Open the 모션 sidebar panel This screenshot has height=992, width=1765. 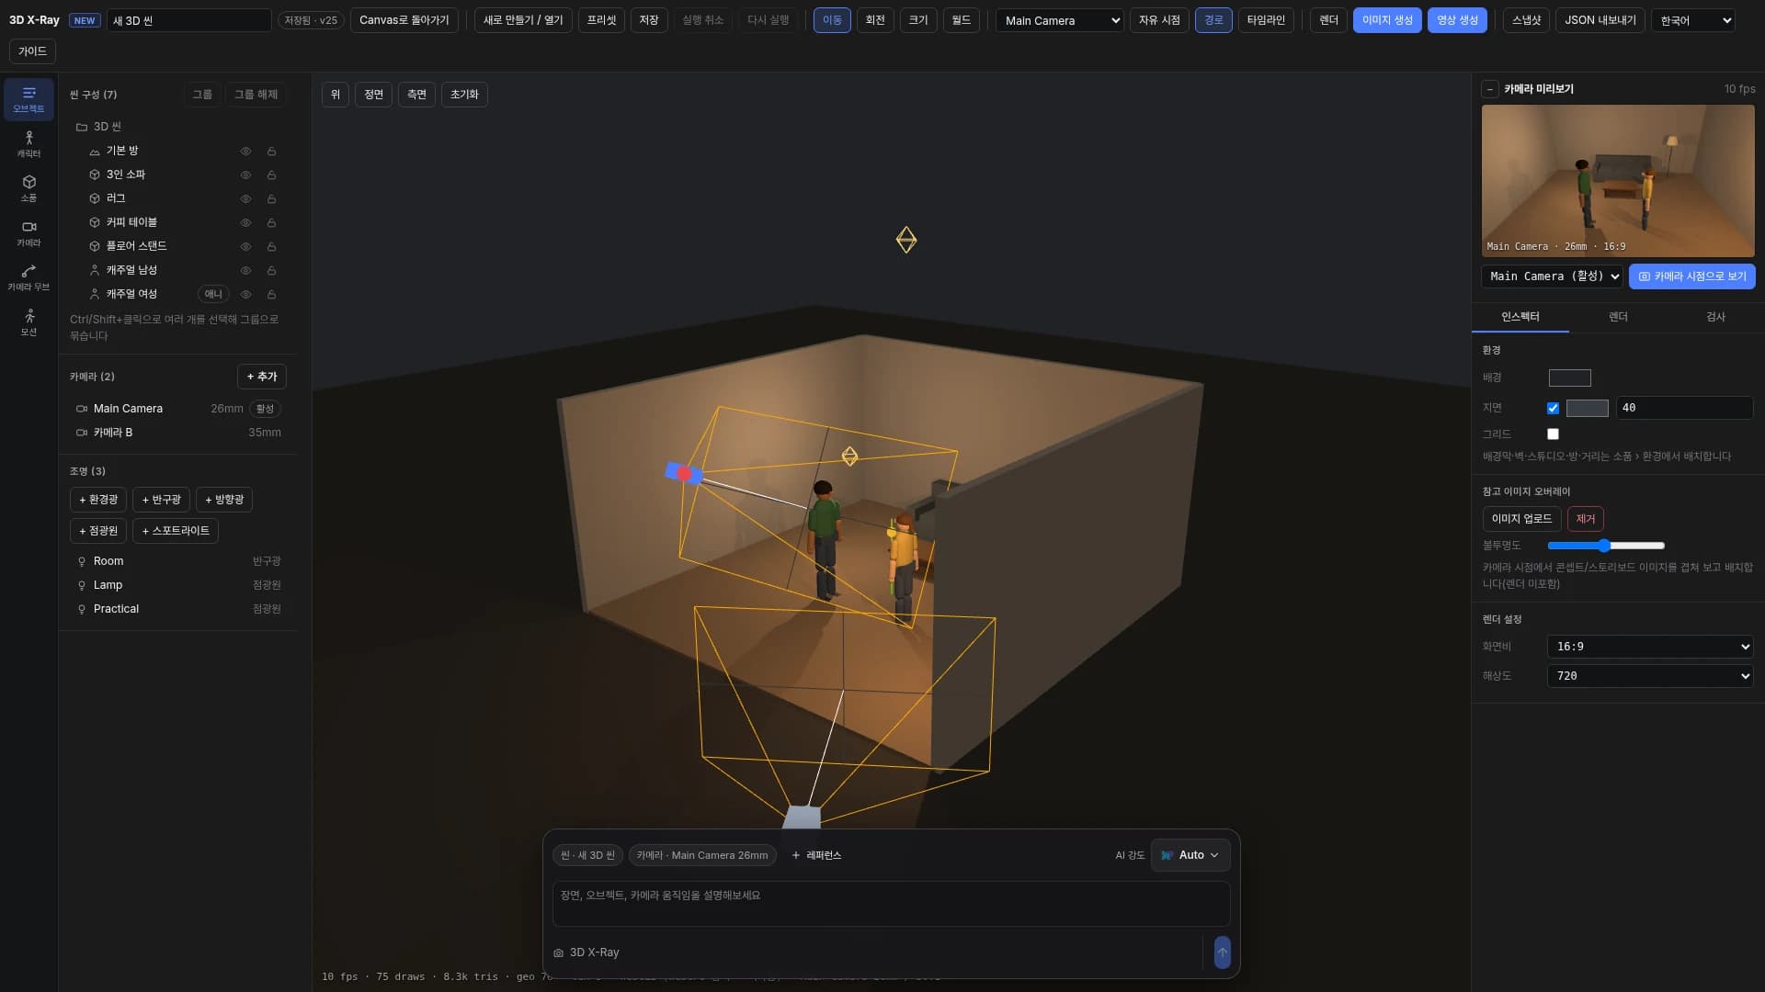tap(28, 322)
